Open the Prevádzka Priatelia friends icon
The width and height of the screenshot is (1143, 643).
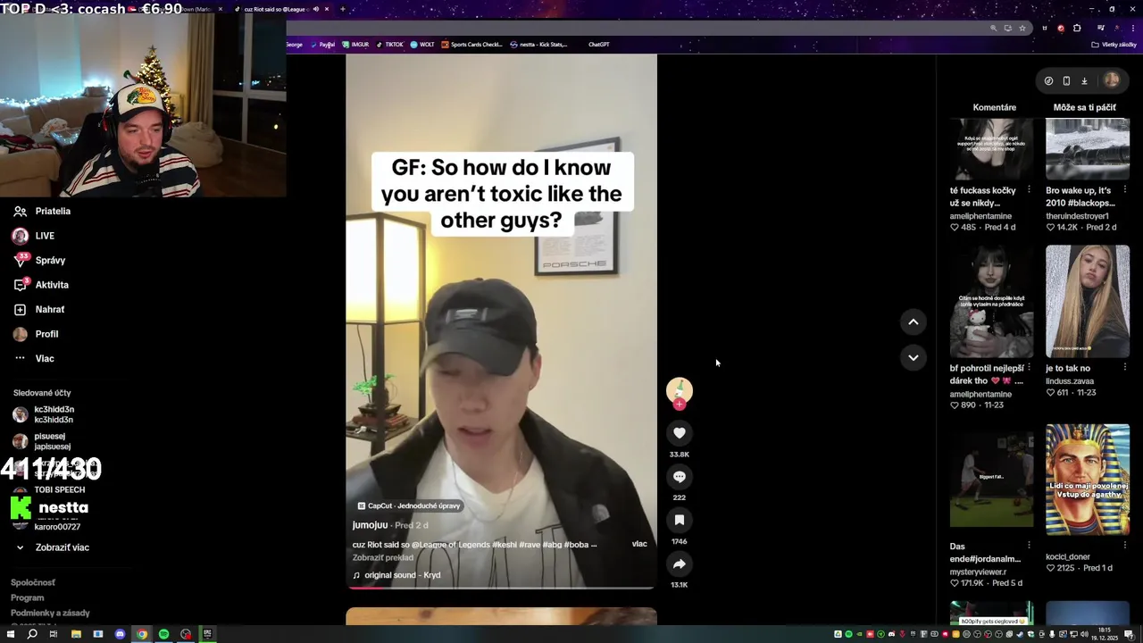[x=20, y=212]
